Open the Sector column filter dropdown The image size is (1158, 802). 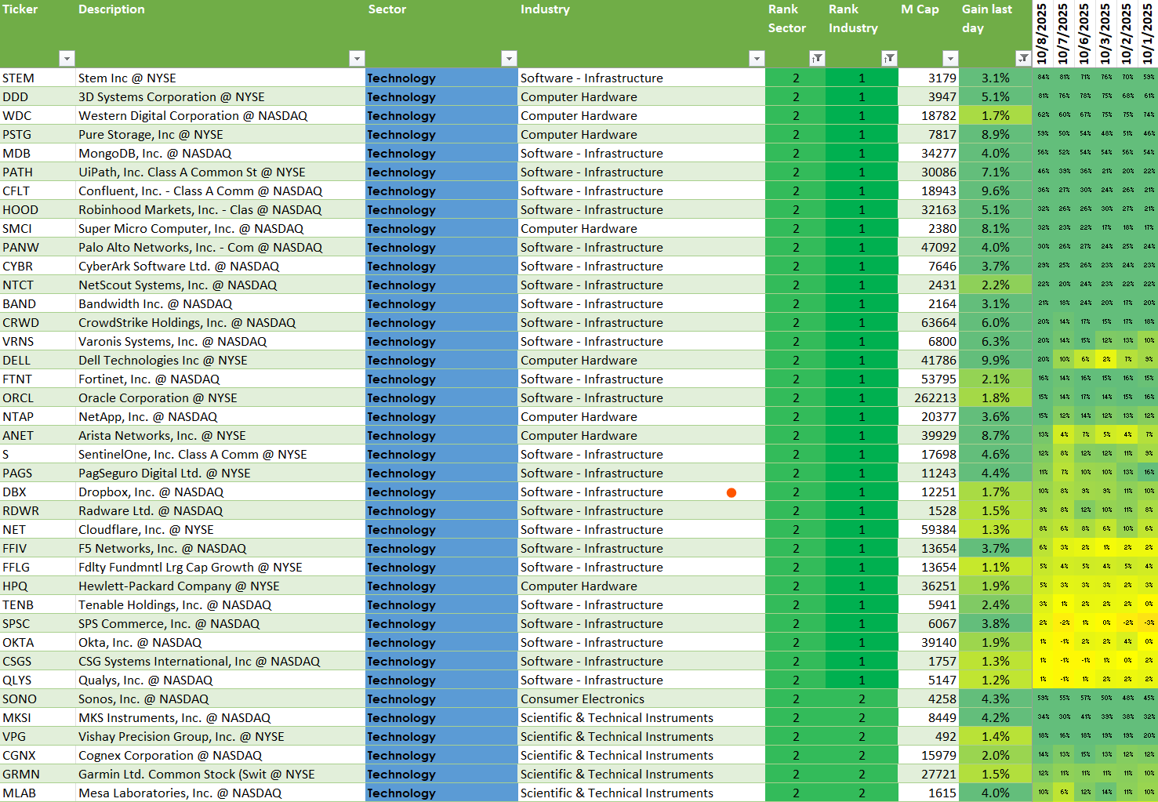pyautogui.click(x=509, y=59)
